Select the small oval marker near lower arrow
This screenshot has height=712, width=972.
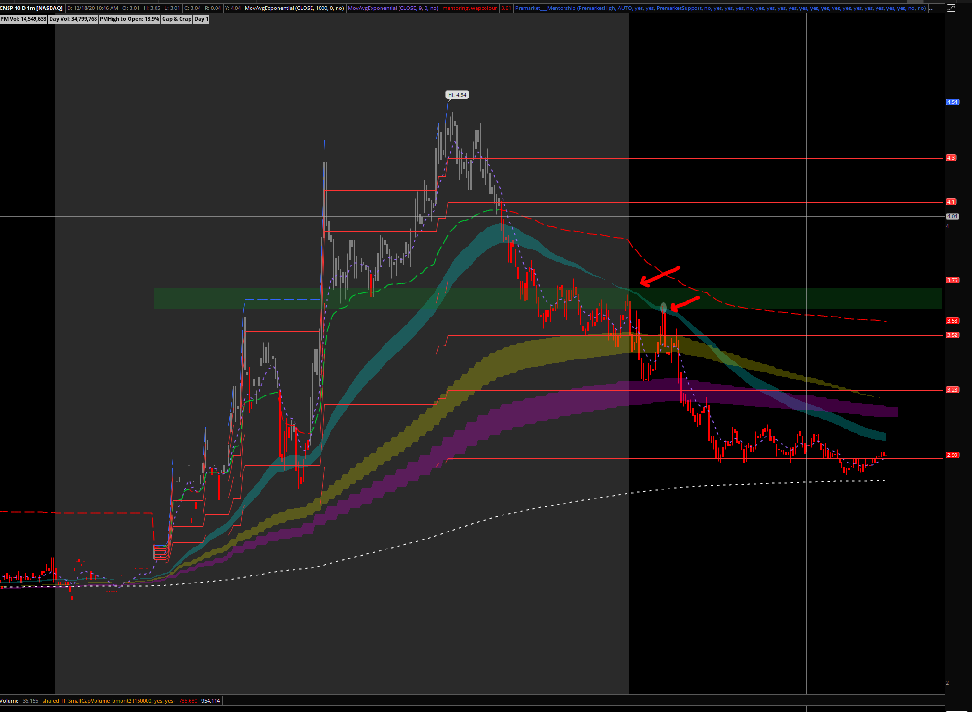click(663, 308)
